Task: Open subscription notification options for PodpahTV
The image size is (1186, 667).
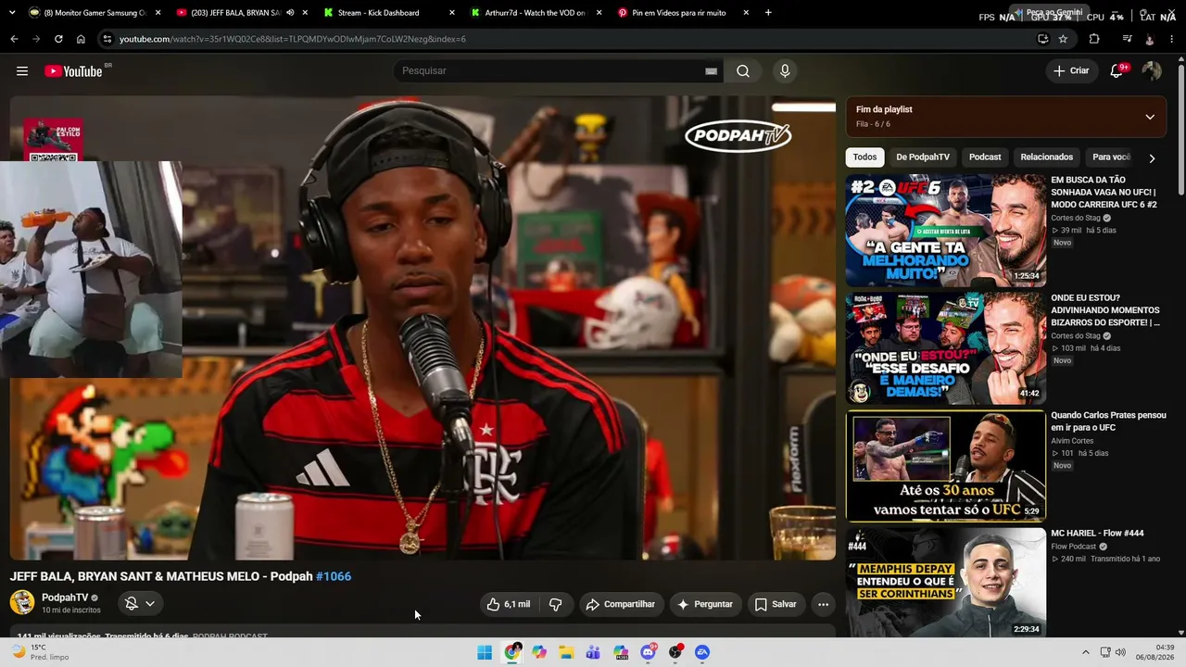Action: [140, 603]
